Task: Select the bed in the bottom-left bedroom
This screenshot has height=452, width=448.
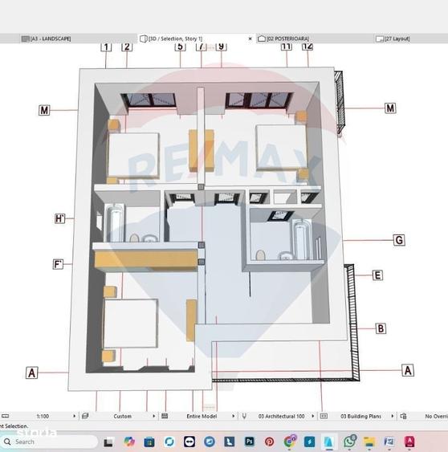Action: [130, 324]
